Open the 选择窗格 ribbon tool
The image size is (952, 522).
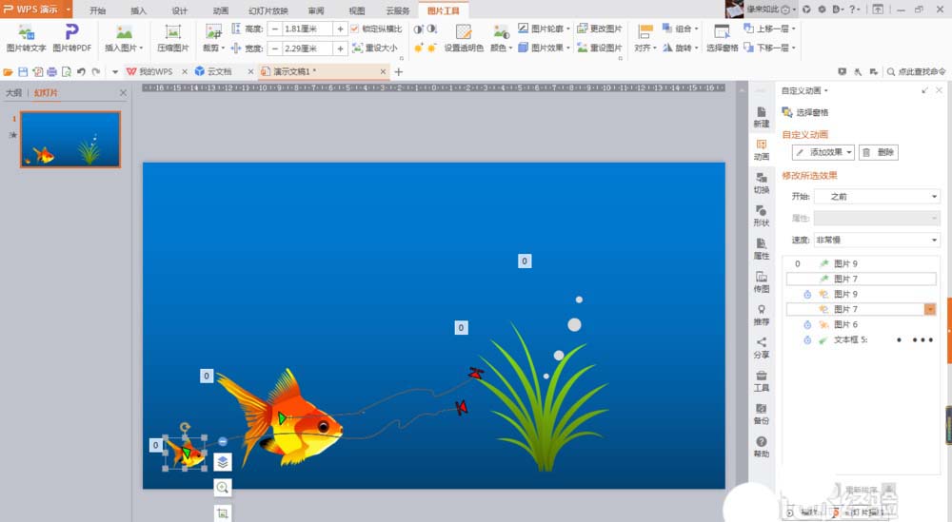tap(723, 38)
